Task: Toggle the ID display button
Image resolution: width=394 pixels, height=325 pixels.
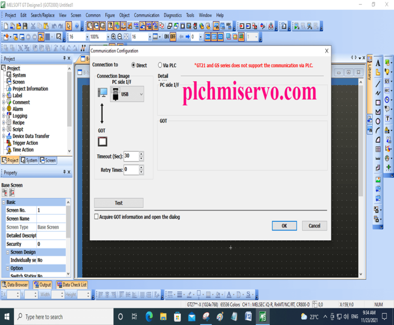Action: (x=221, y=37)
